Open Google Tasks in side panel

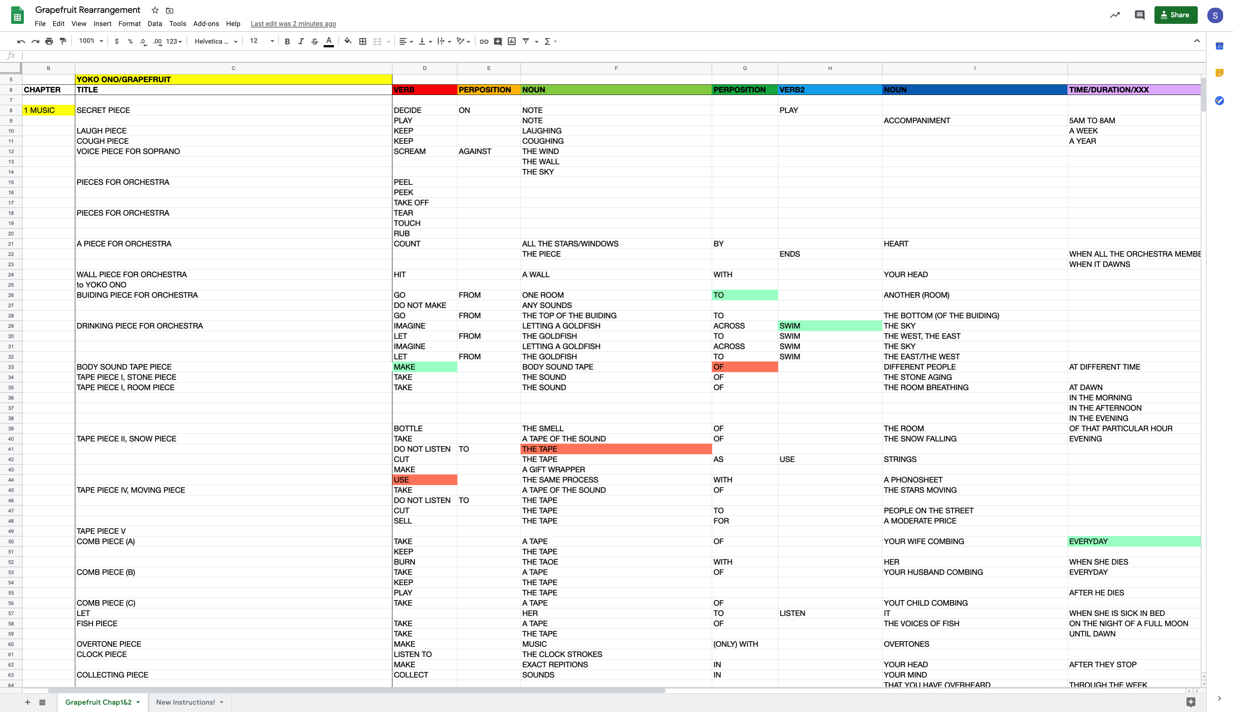pos(1219,101)
